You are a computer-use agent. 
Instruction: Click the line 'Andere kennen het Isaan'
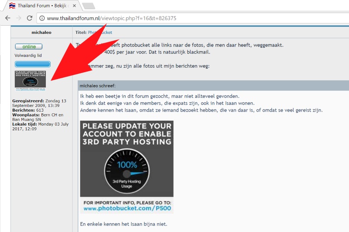201,110
